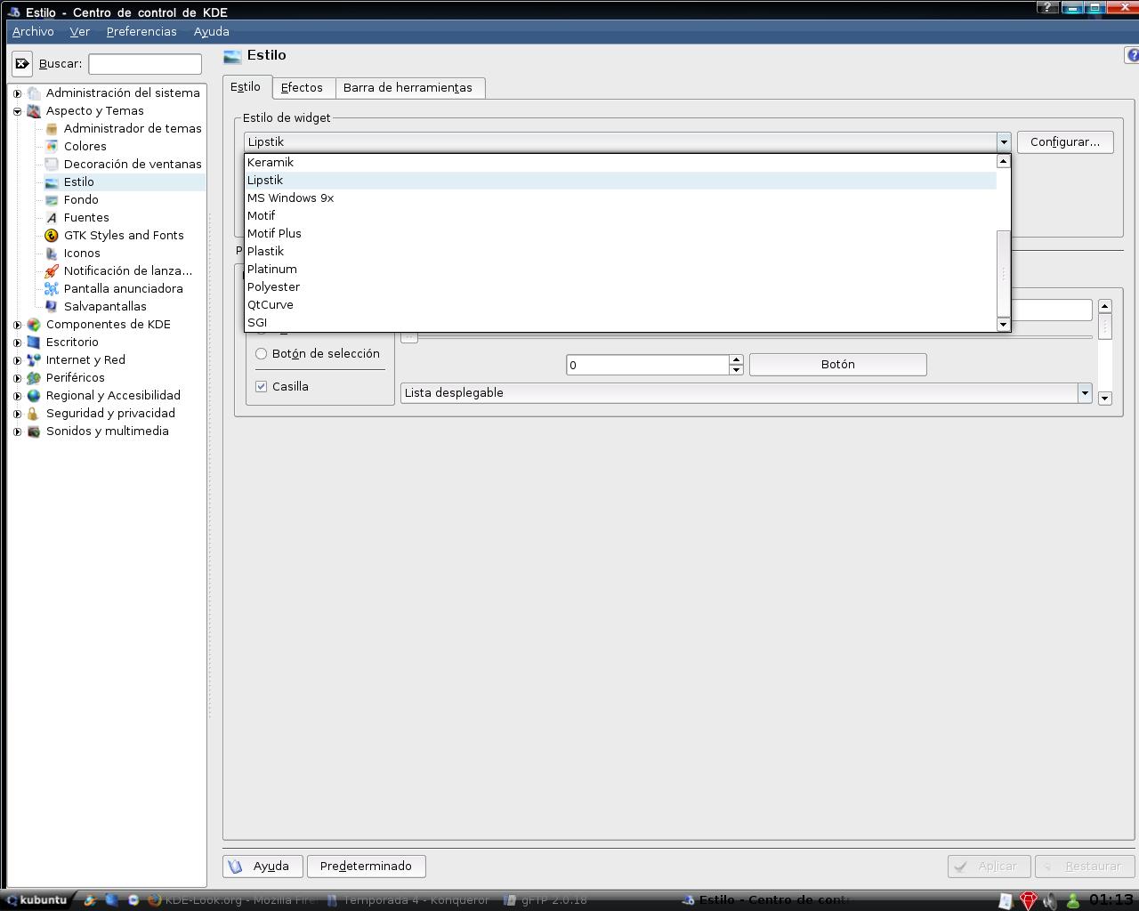The image size is (1139, 911).
Task: Click the Periféricos category icon
Action: [x=34, y=378]
